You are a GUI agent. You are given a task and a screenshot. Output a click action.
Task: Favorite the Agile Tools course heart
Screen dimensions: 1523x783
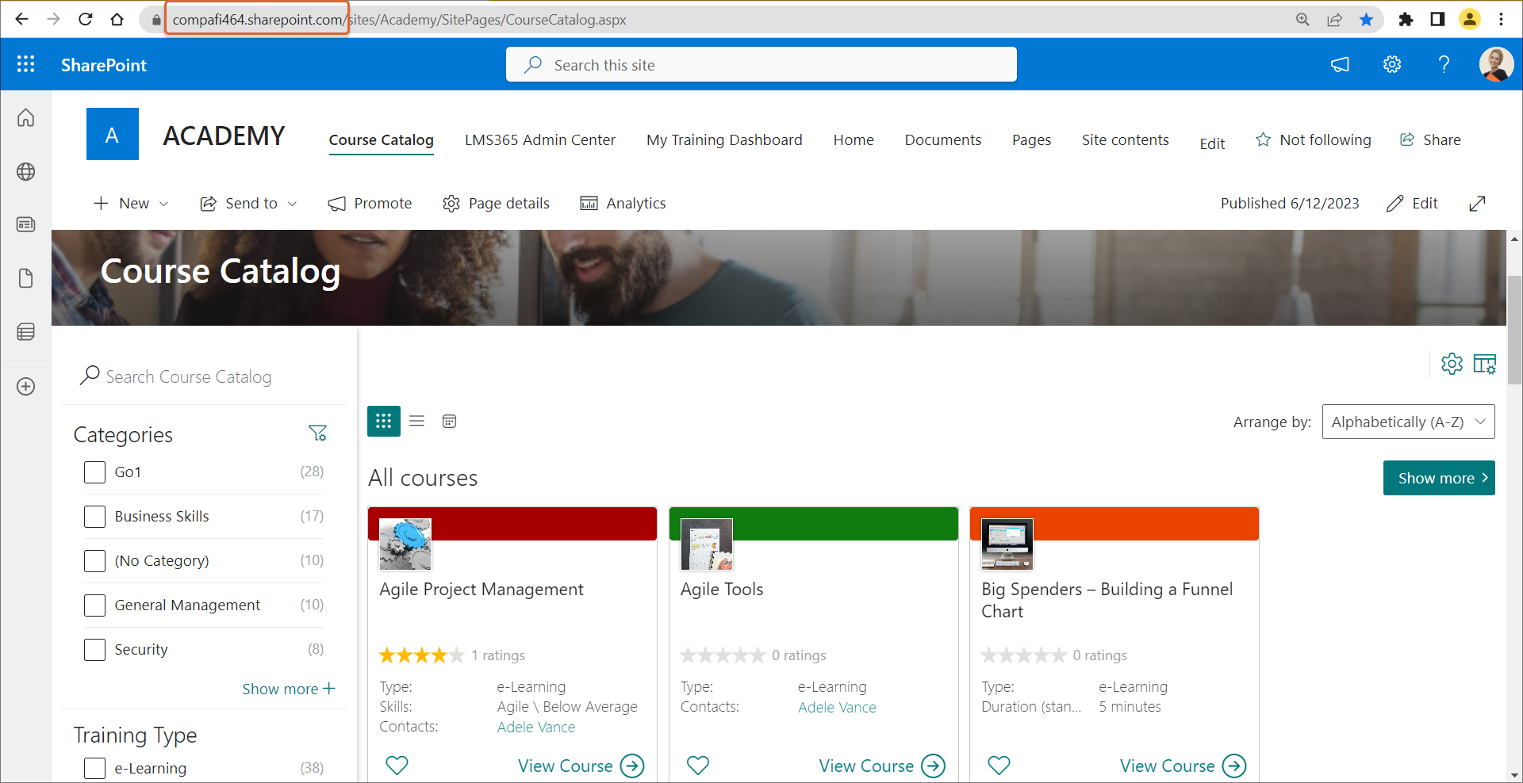(697, 765)
